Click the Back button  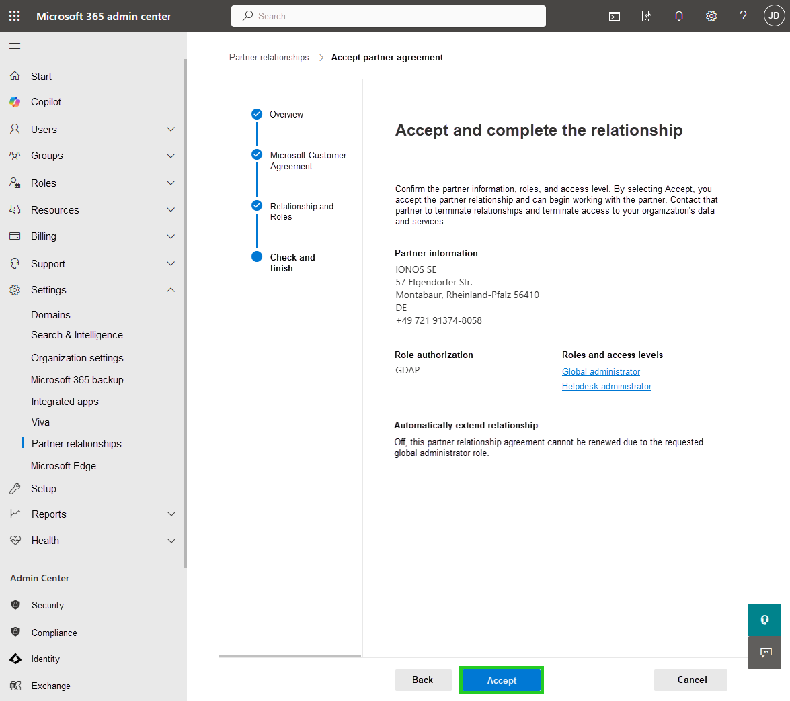(x=423, y=680)
